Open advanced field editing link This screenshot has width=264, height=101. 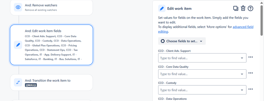[x=206, y=29]
